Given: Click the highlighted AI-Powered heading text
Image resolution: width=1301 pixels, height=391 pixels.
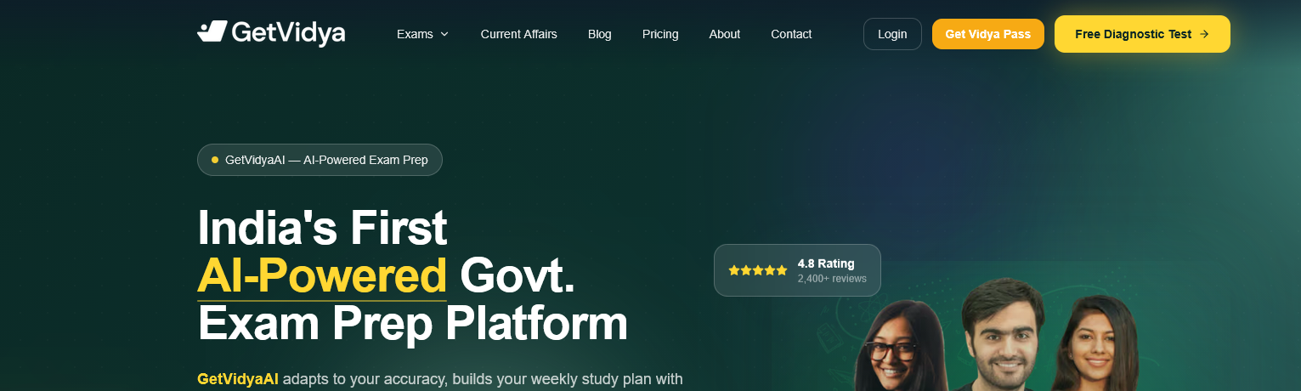Looking at the screenshot, I should 322,276.
